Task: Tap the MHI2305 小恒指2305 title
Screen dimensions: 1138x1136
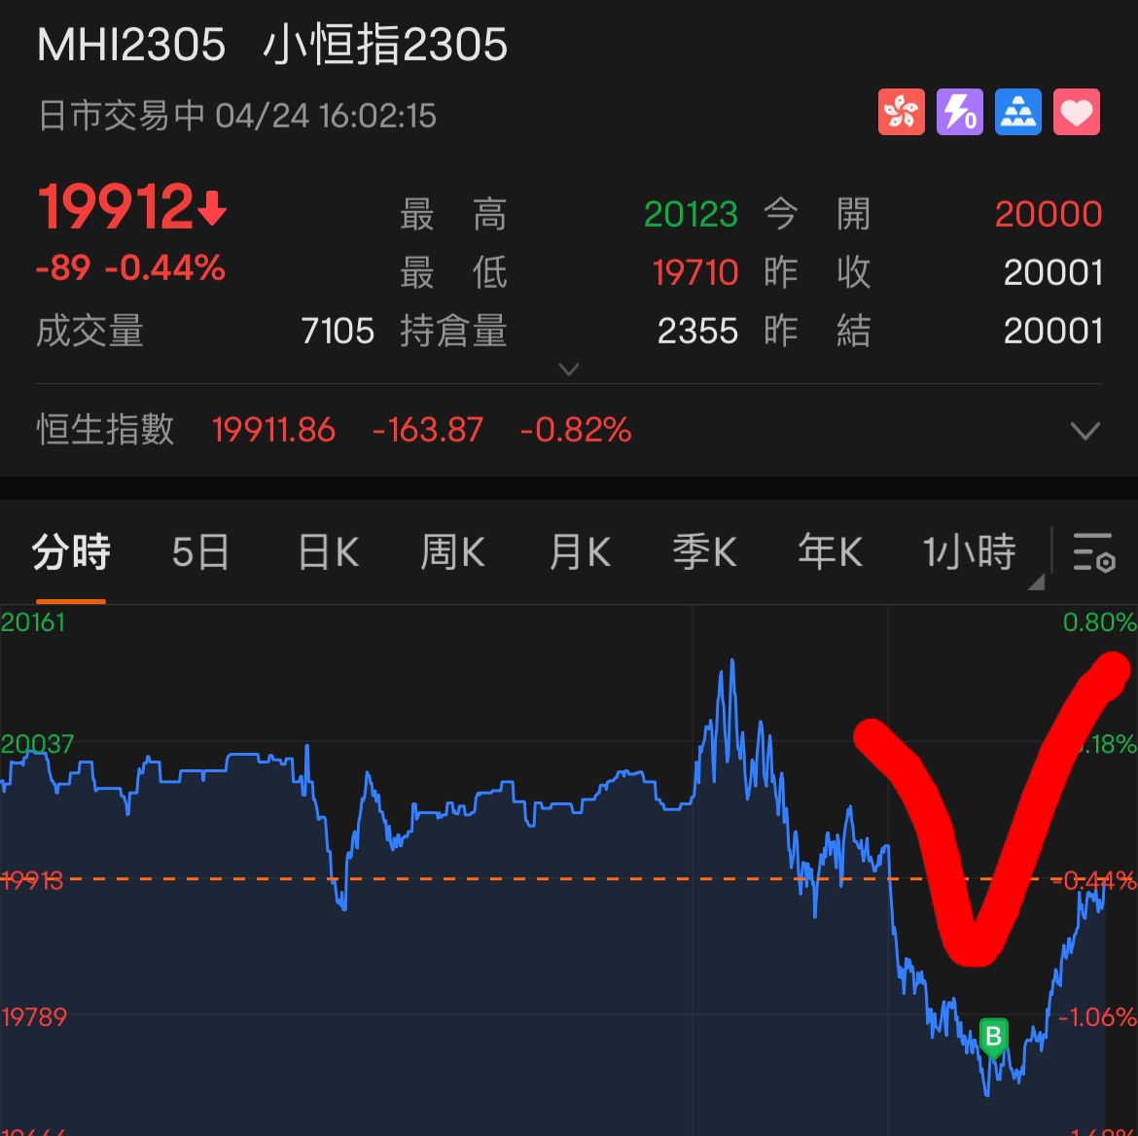Action: [272, 45]
